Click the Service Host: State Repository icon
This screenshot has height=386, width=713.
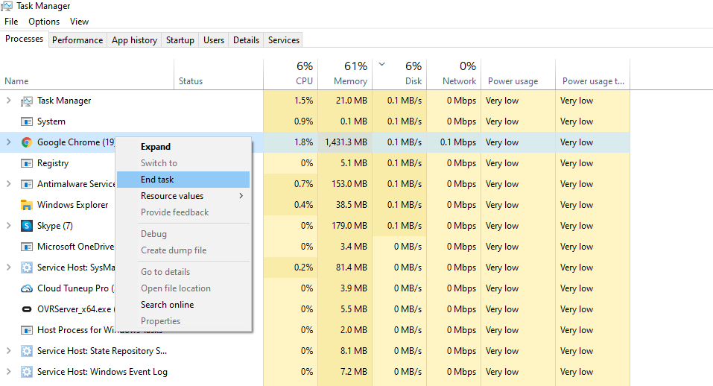pos(27,351)
